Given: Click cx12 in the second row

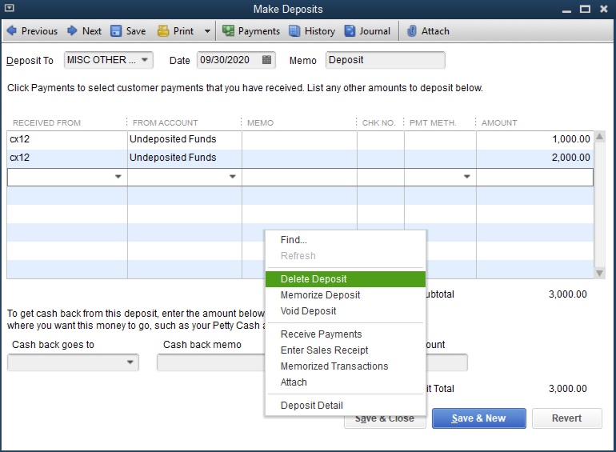Looking at the screenshot, I should [x=20, y=158].
